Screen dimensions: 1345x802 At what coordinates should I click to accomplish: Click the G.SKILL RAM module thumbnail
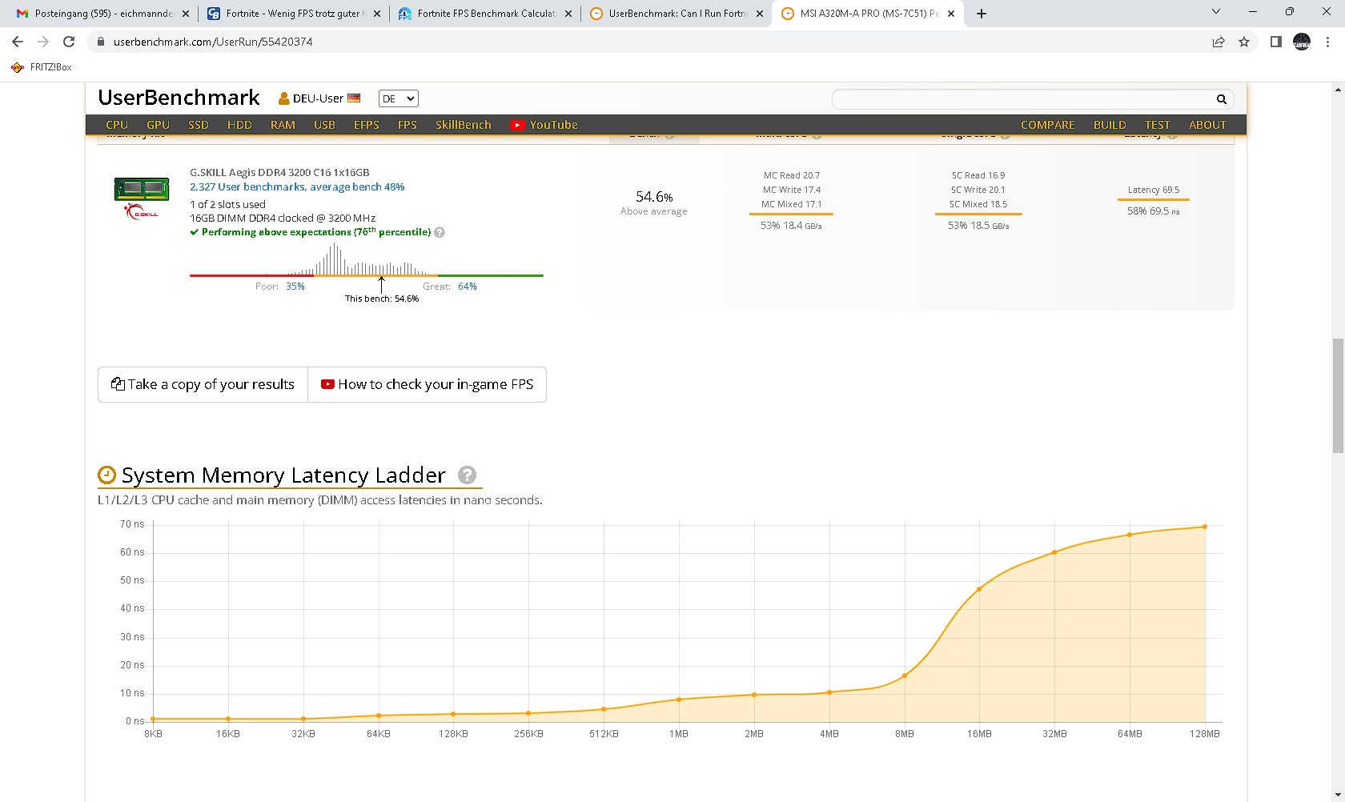(x=142, y=189)
